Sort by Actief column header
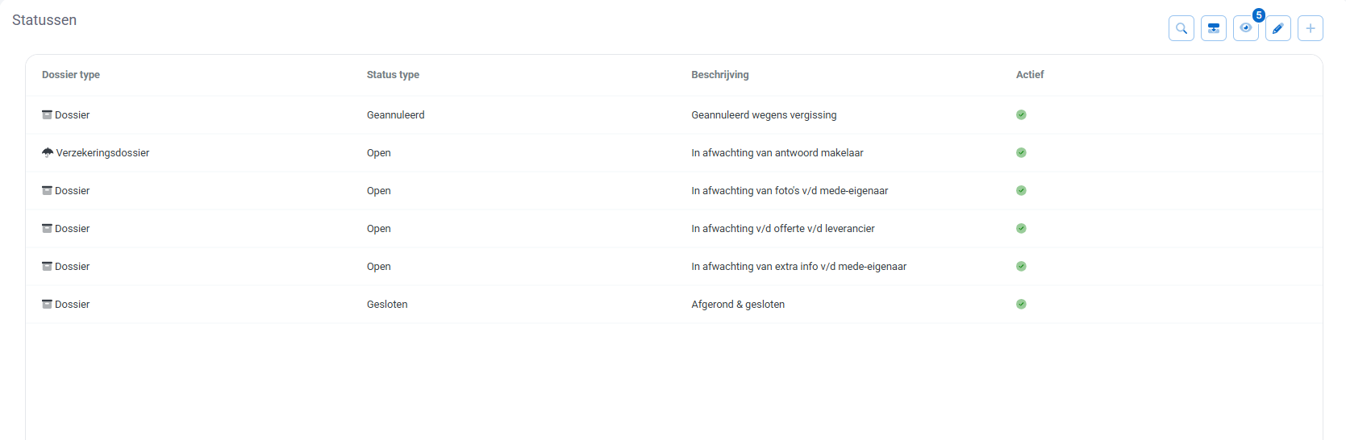This screenshot has width=1346, height=440. pos(1030,74)
